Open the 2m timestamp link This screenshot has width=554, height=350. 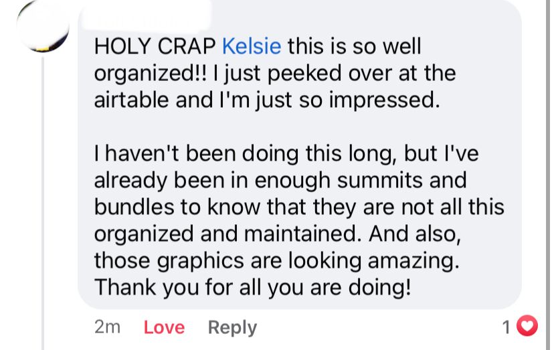[108, 327]
